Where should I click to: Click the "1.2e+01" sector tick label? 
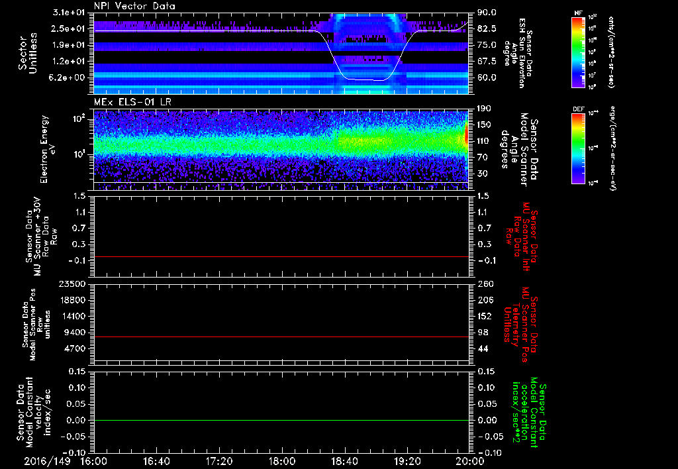(x=70, y=61)
